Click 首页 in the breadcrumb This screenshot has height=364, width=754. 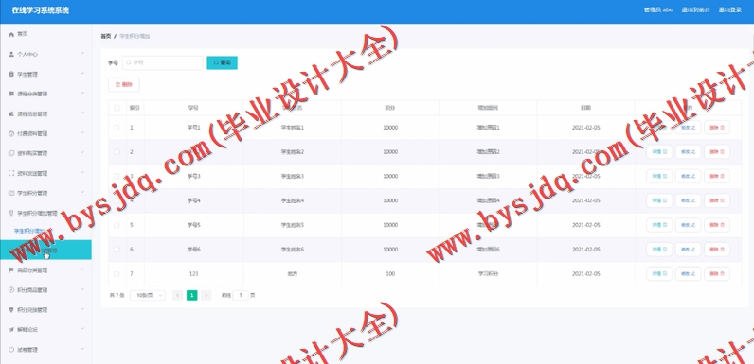pyautogui.click(x=105, y=37)
